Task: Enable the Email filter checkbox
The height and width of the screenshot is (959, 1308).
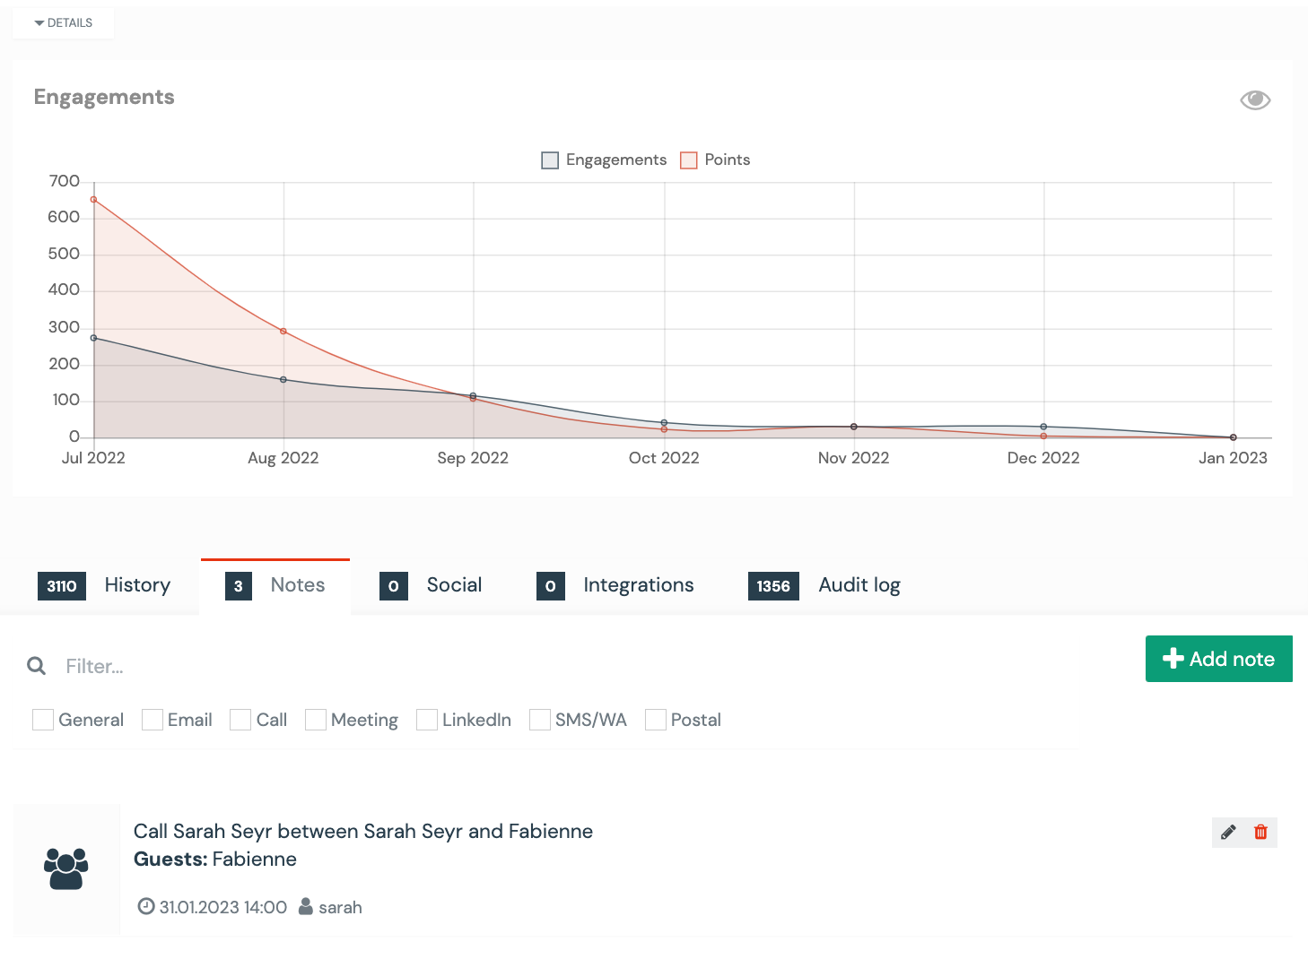Action: [x=153, y=720]
